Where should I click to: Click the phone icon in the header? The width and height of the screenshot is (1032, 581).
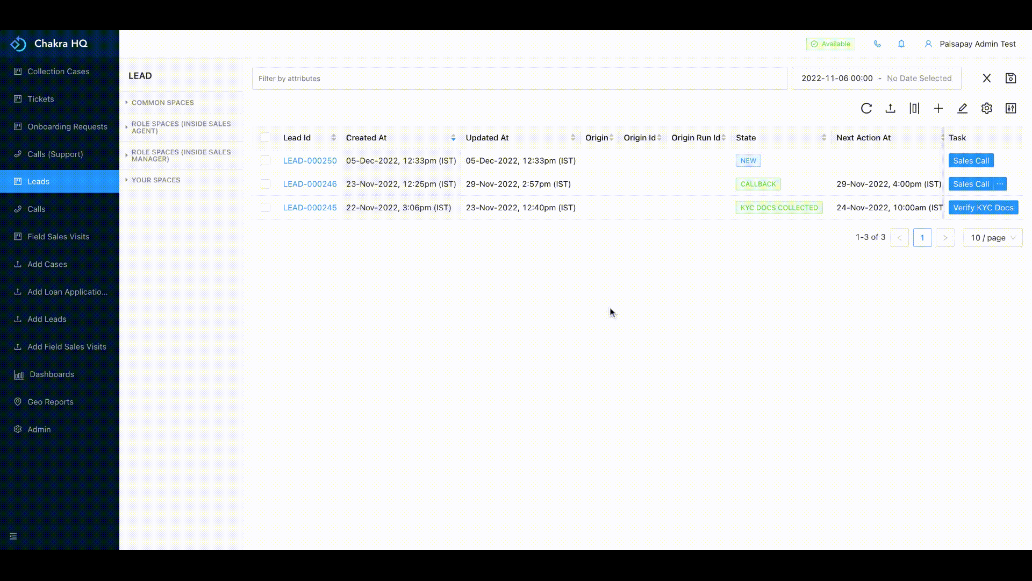(x=877, y=44)
